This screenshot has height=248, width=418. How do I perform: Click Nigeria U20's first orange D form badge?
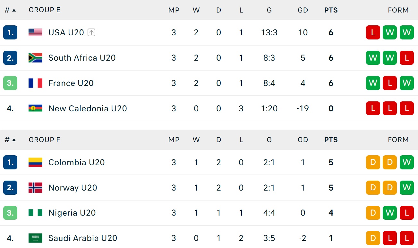373,213
